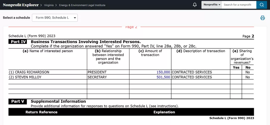Click the No value in Steven Milloy row
Image resolution: width=270 pixels, height=125 pixels.
point(248,77)
